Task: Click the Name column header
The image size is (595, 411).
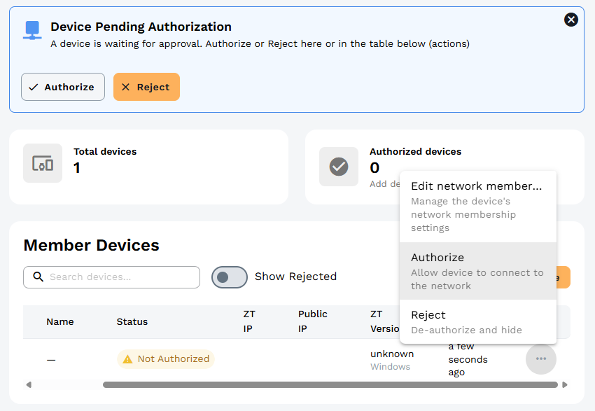Action: pos(60,321)
